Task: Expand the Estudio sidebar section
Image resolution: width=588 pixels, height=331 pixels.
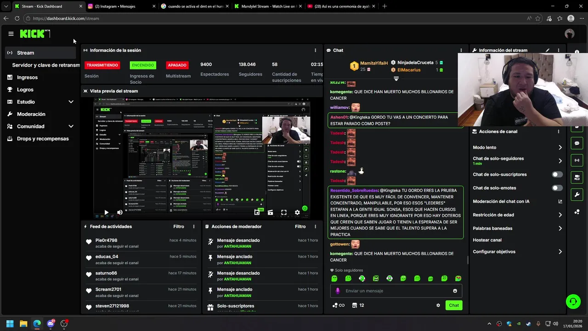Action: (71, 102)
